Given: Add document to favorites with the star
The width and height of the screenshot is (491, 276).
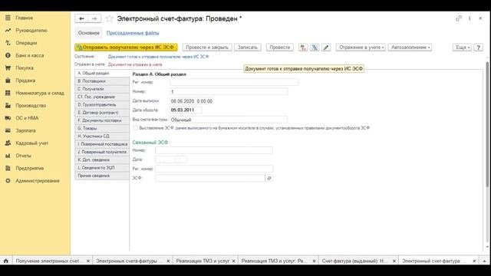Looking at the screenshot, I should pos(109,18).
